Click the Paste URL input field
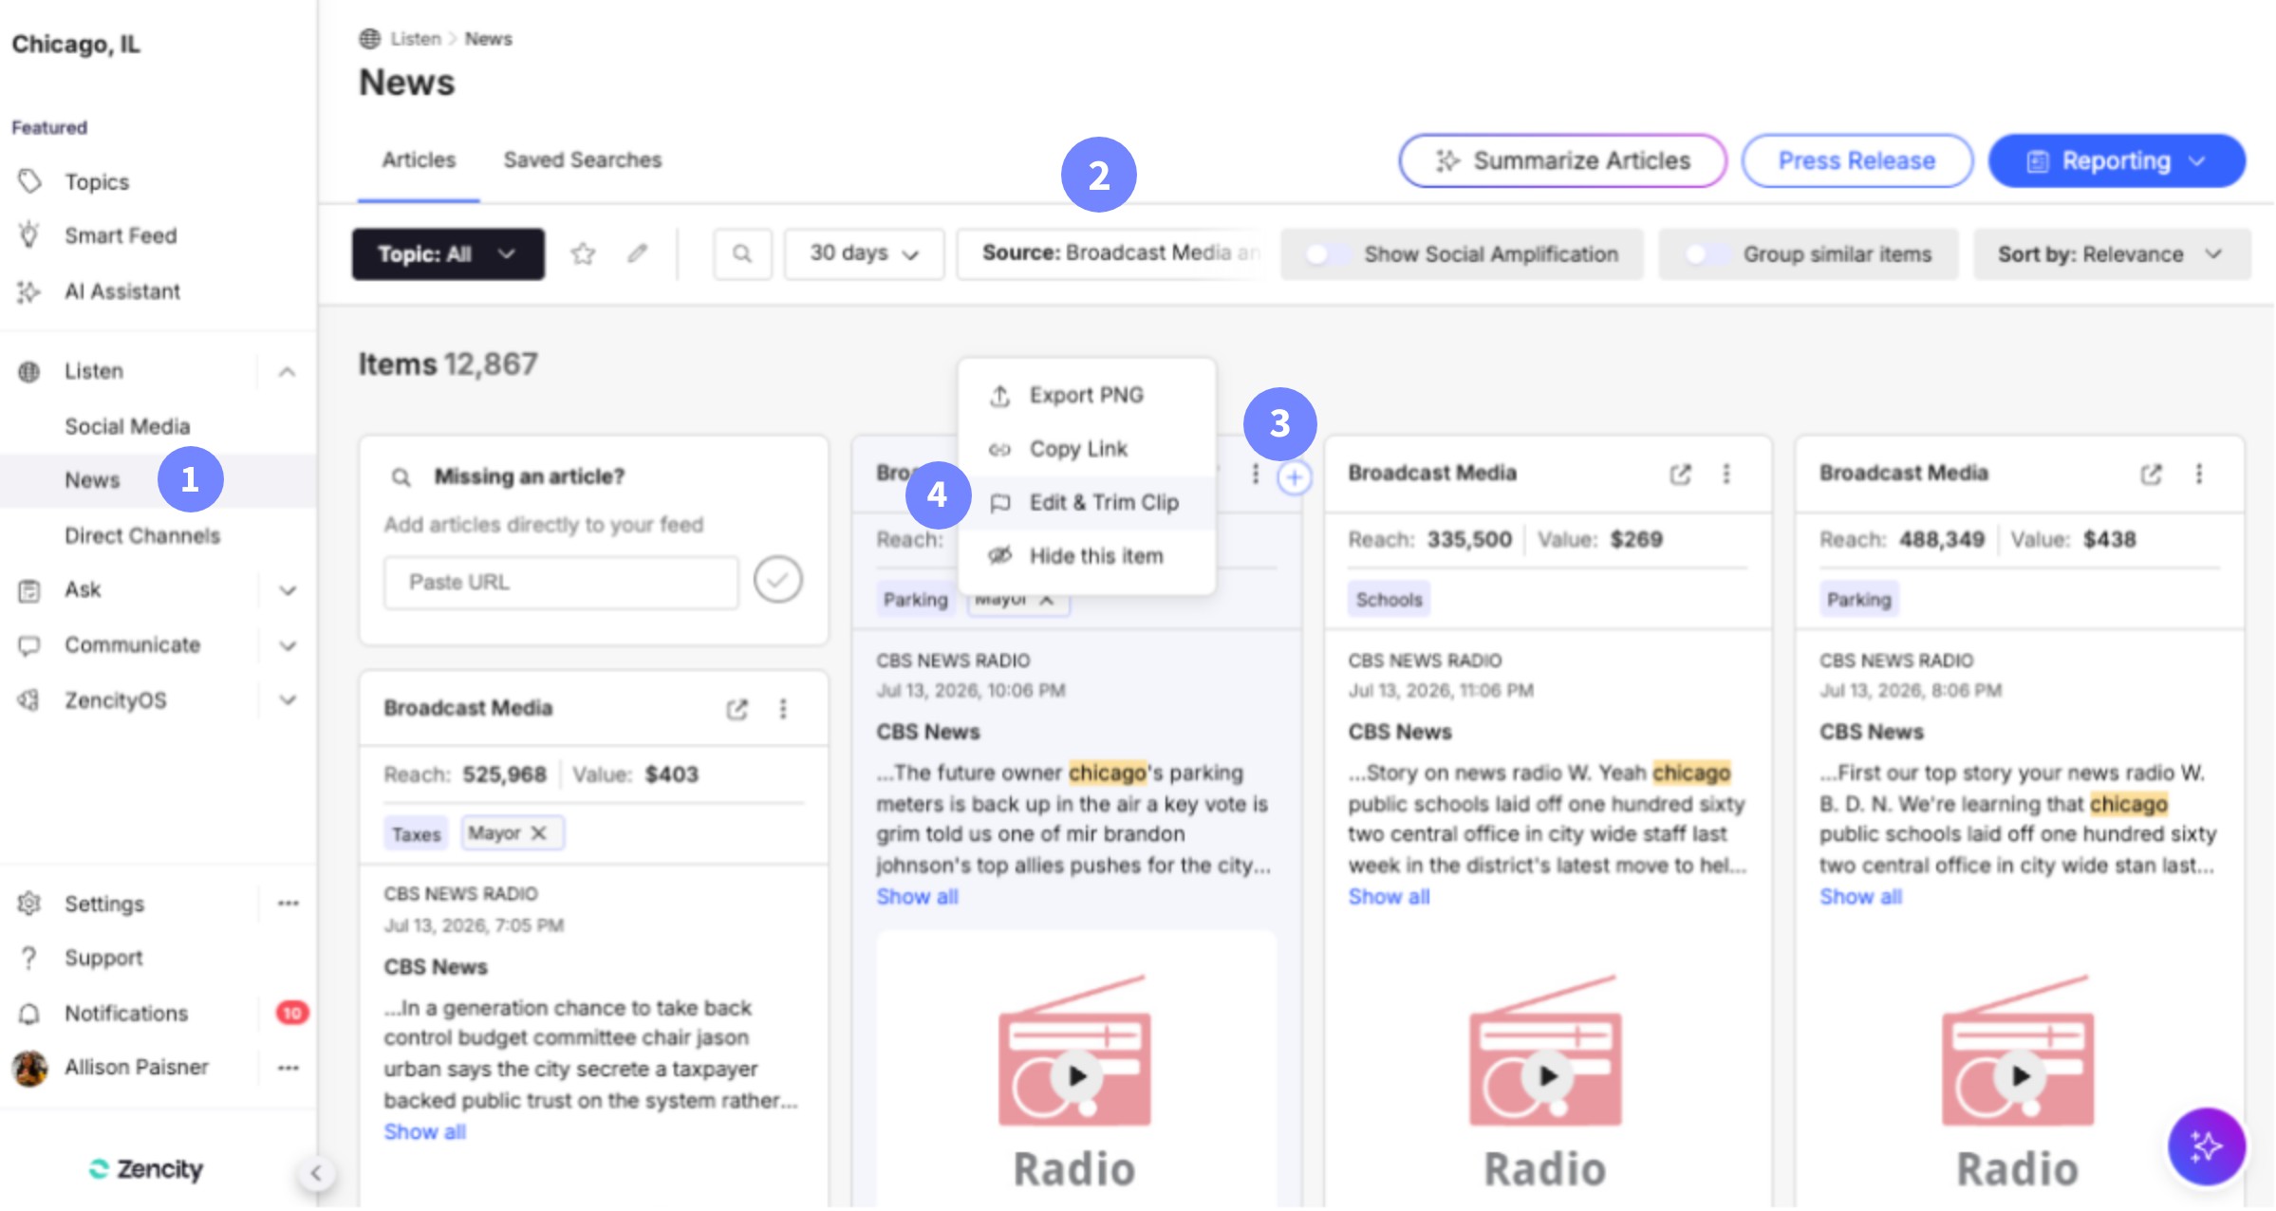This screenshot has height=1211, width=2276. click(x=561, y=582)
